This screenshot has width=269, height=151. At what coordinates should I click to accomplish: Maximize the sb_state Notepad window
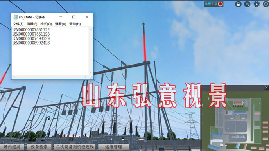[74, 17]
